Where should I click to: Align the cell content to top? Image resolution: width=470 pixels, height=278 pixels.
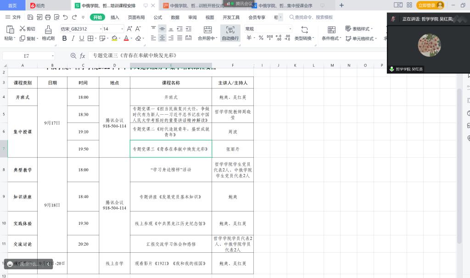(x=153, y=29)
